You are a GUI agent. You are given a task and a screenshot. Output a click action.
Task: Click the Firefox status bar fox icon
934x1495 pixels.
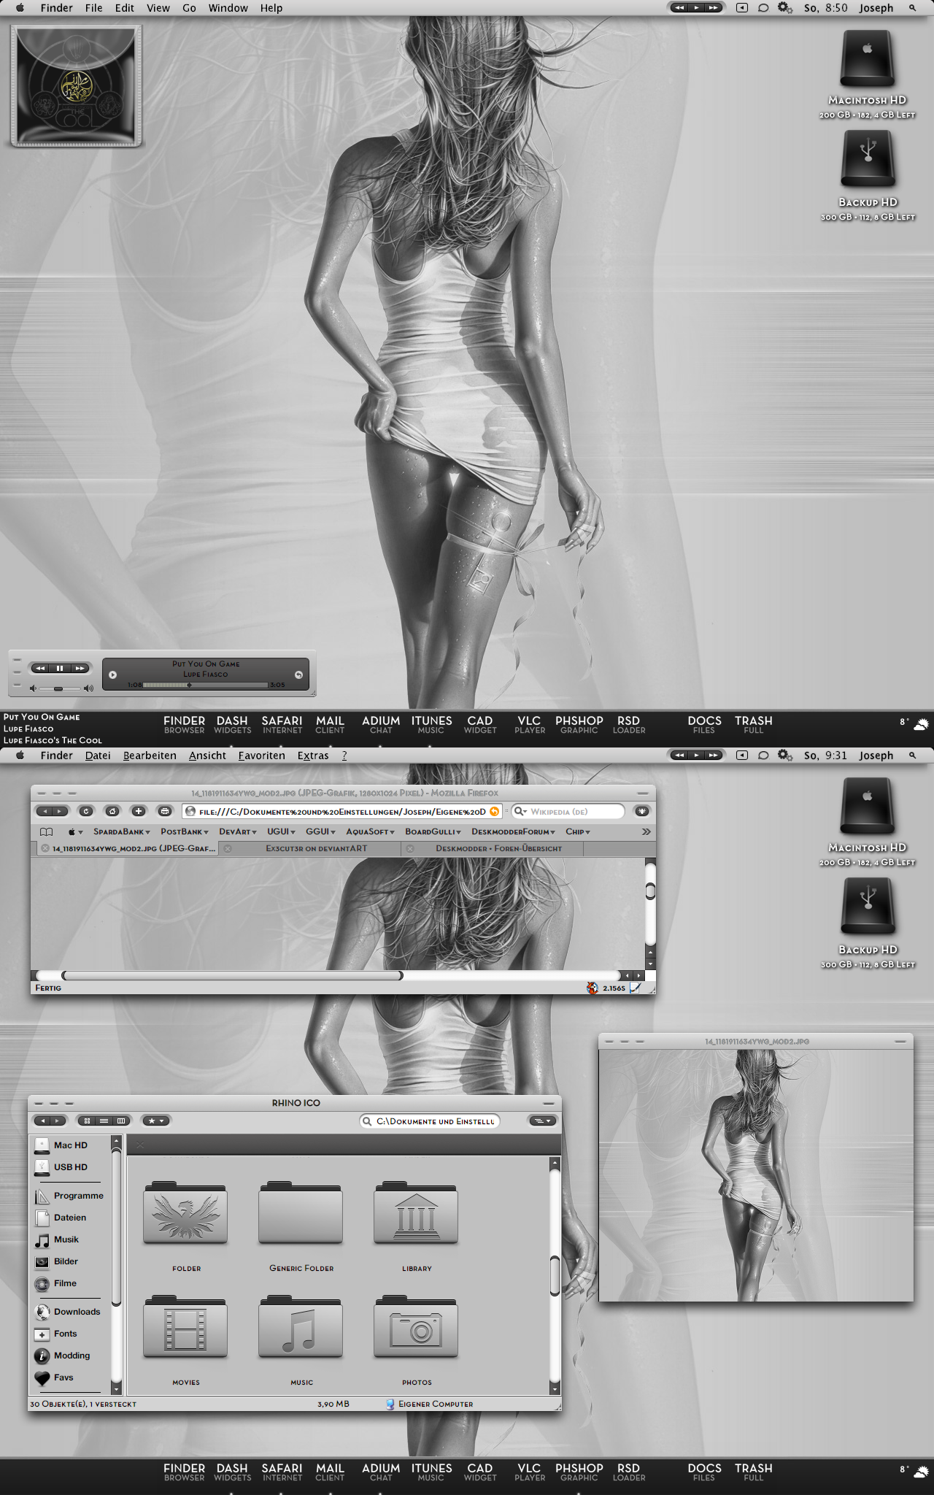[x=593, y=988]
